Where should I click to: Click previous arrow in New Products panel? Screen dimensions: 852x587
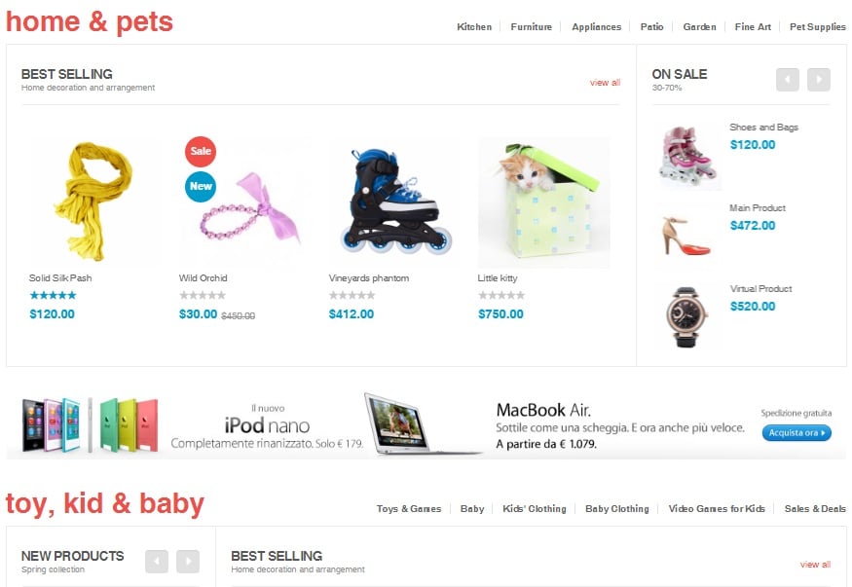[157, 562]
